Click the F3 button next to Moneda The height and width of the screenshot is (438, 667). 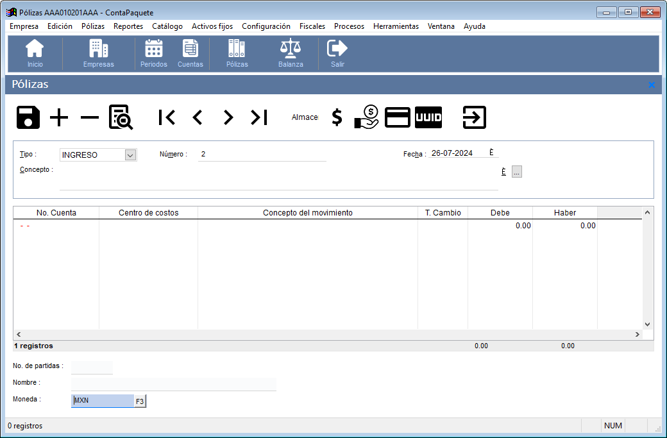pos(140,401)
